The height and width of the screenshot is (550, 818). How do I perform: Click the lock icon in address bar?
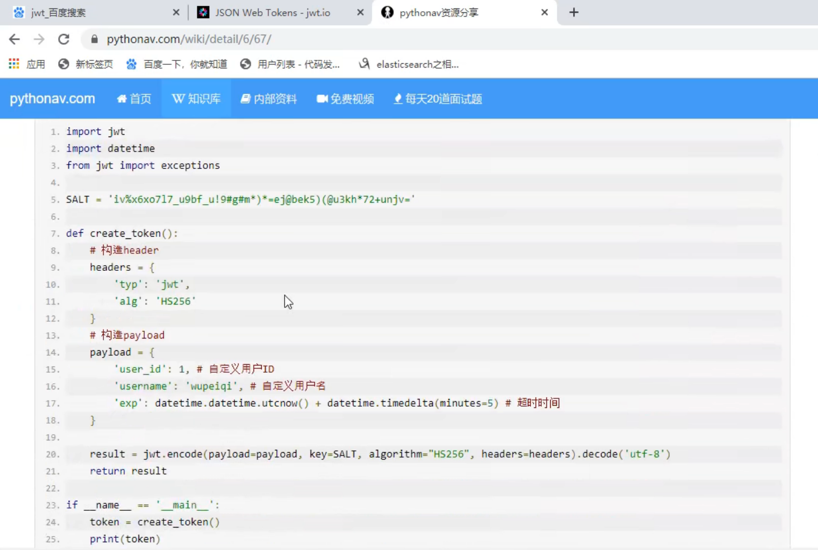94,39
